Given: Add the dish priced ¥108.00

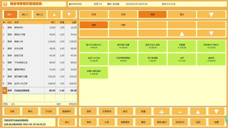Looking at the screenshot, I should click(x=94, y=72).
